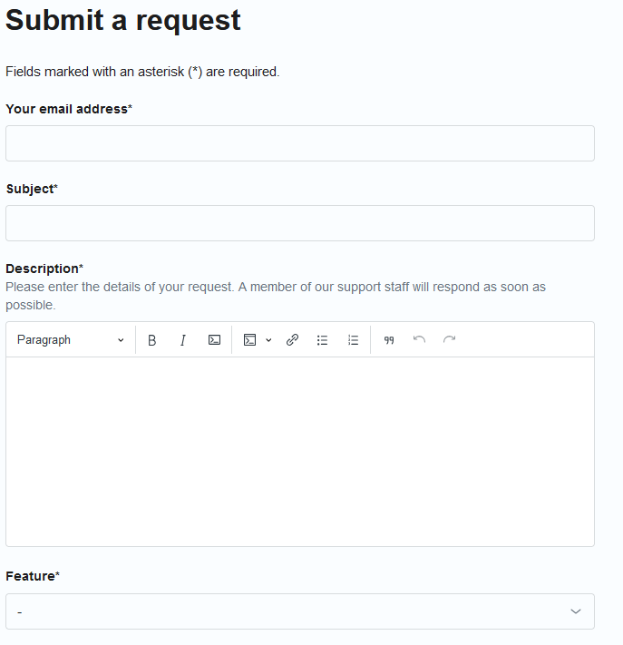
Task: Toggle italic text formatting
Action: coord(183,340)
